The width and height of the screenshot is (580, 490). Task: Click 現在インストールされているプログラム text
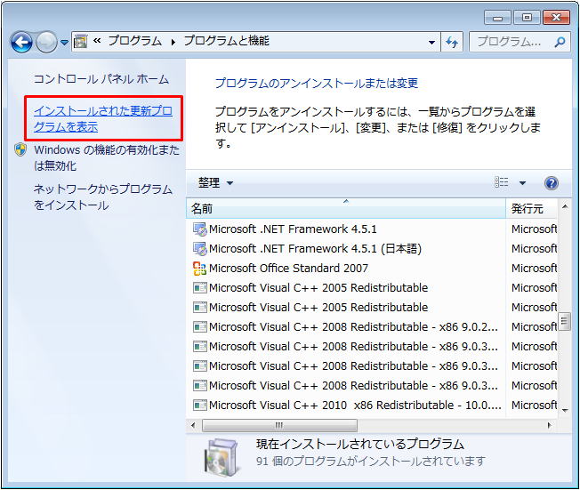(x=359, y=444)
